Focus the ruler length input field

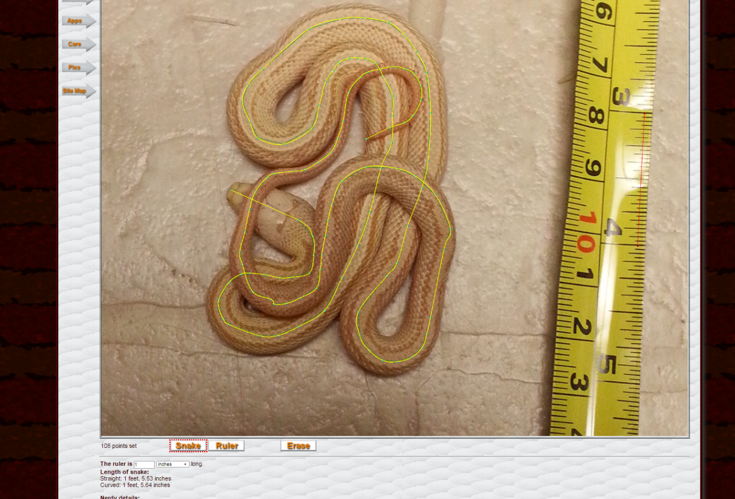144,464
